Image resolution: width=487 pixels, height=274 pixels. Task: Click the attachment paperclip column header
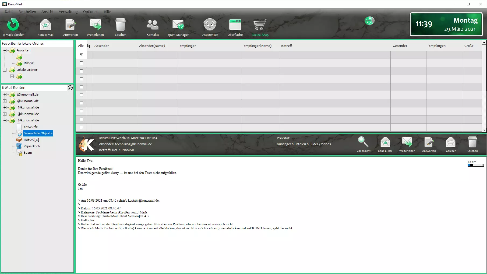coord(89,46)
